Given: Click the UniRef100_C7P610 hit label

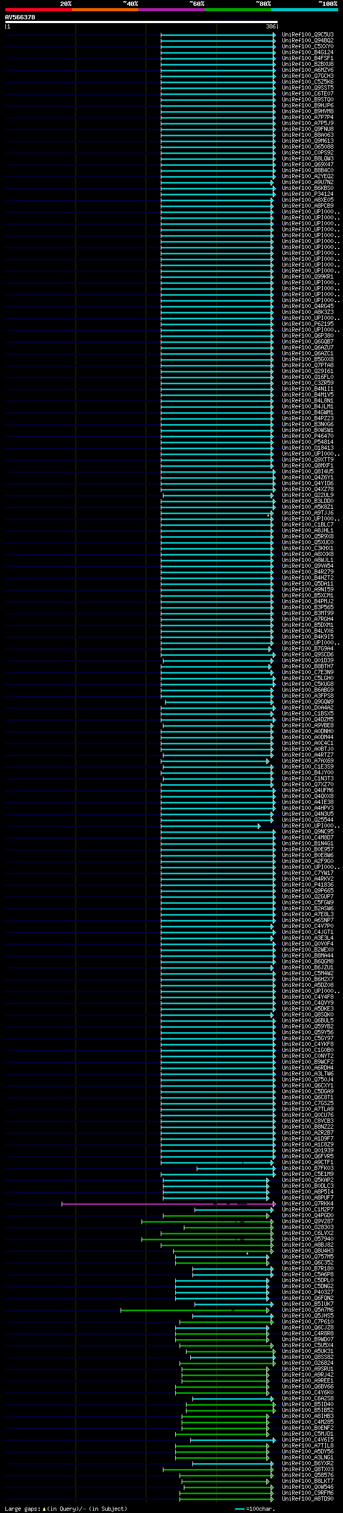Looking at the screenshot, I should point(308,1322).
